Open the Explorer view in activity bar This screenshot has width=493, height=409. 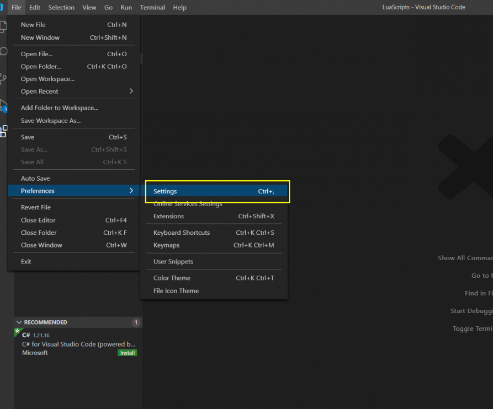pyautogui.click(x=3, y=26)
